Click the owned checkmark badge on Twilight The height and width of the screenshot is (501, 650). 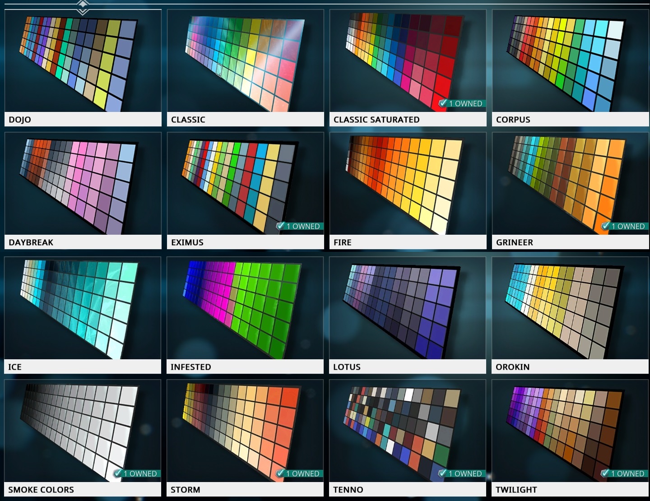click(606, 473)
